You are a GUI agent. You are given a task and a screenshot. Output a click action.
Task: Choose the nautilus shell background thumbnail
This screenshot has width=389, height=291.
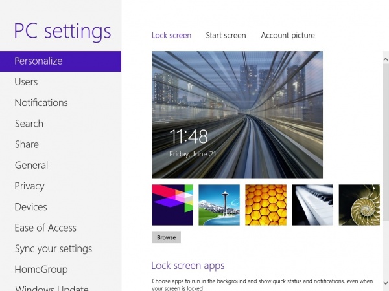(x=359, y=205)
